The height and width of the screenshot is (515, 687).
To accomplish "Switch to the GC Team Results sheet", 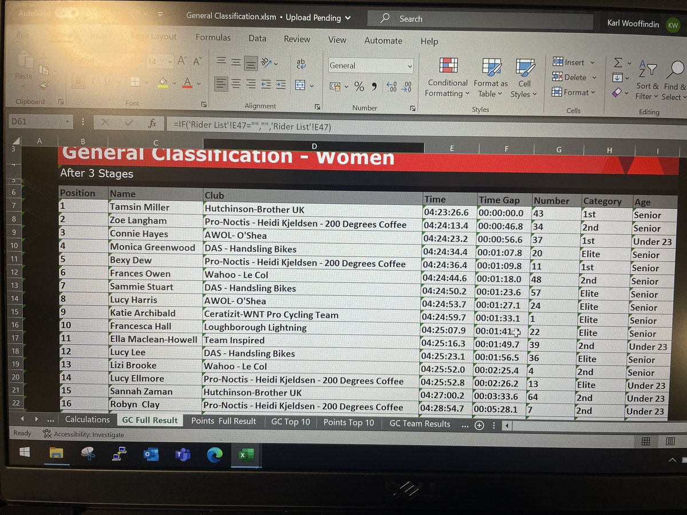I will (x=420, y=424).
